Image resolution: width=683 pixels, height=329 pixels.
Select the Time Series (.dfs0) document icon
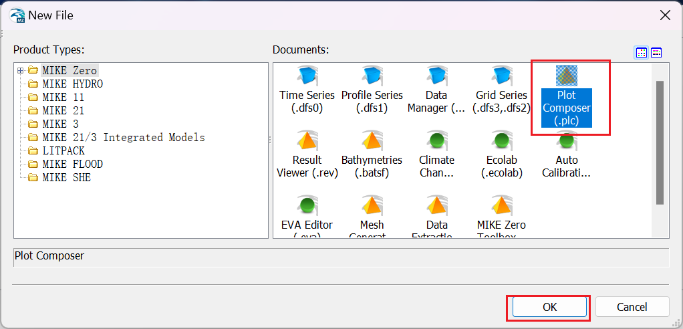[x=307, y=76]
